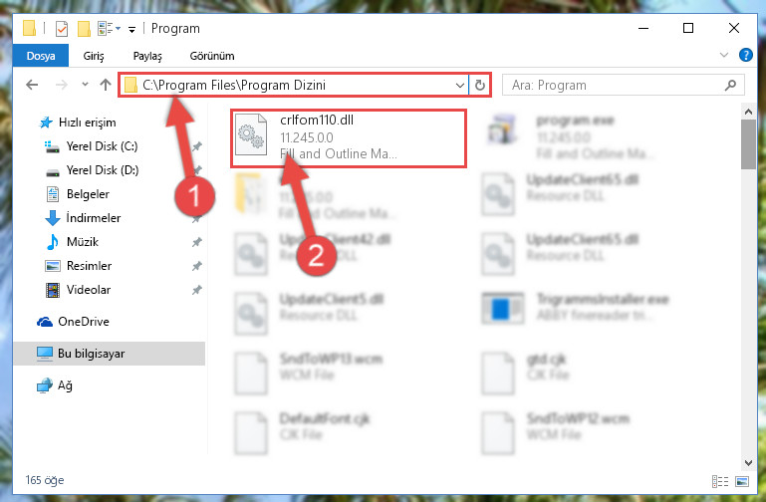
Task: Switch to large thumbnails view icon
Action: pos(741,481)
